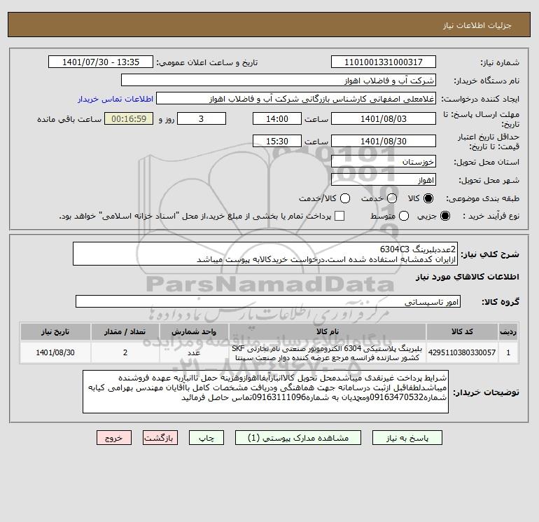539x522 pixels.
Task: Click the deadline time field 14:00
Action: tap(277, 119)
